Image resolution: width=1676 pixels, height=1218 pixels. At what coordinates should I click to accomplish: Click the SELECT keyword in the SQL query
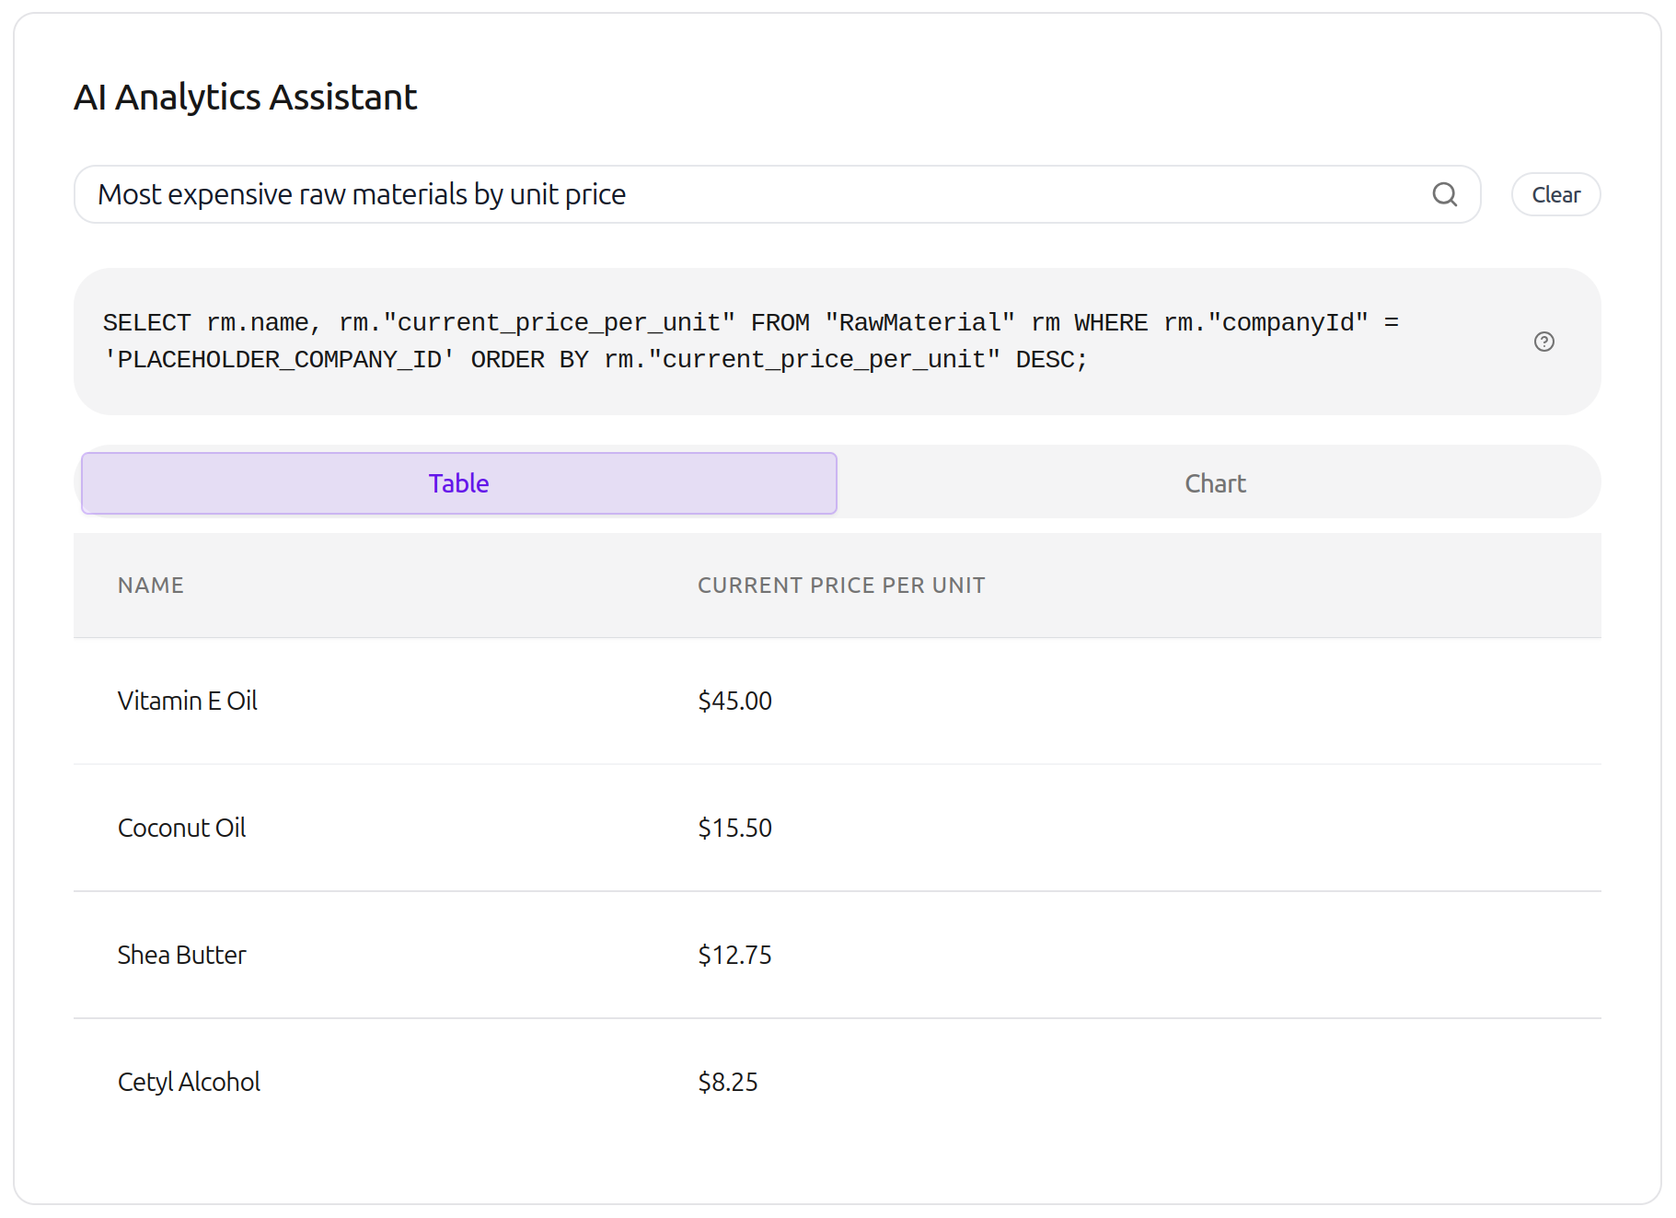coord(146,323)
